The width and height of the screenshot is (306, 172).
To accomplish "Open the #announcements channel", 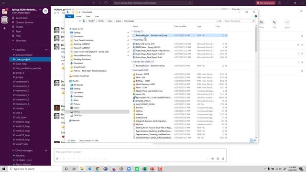I will click(x=24, y=55).
